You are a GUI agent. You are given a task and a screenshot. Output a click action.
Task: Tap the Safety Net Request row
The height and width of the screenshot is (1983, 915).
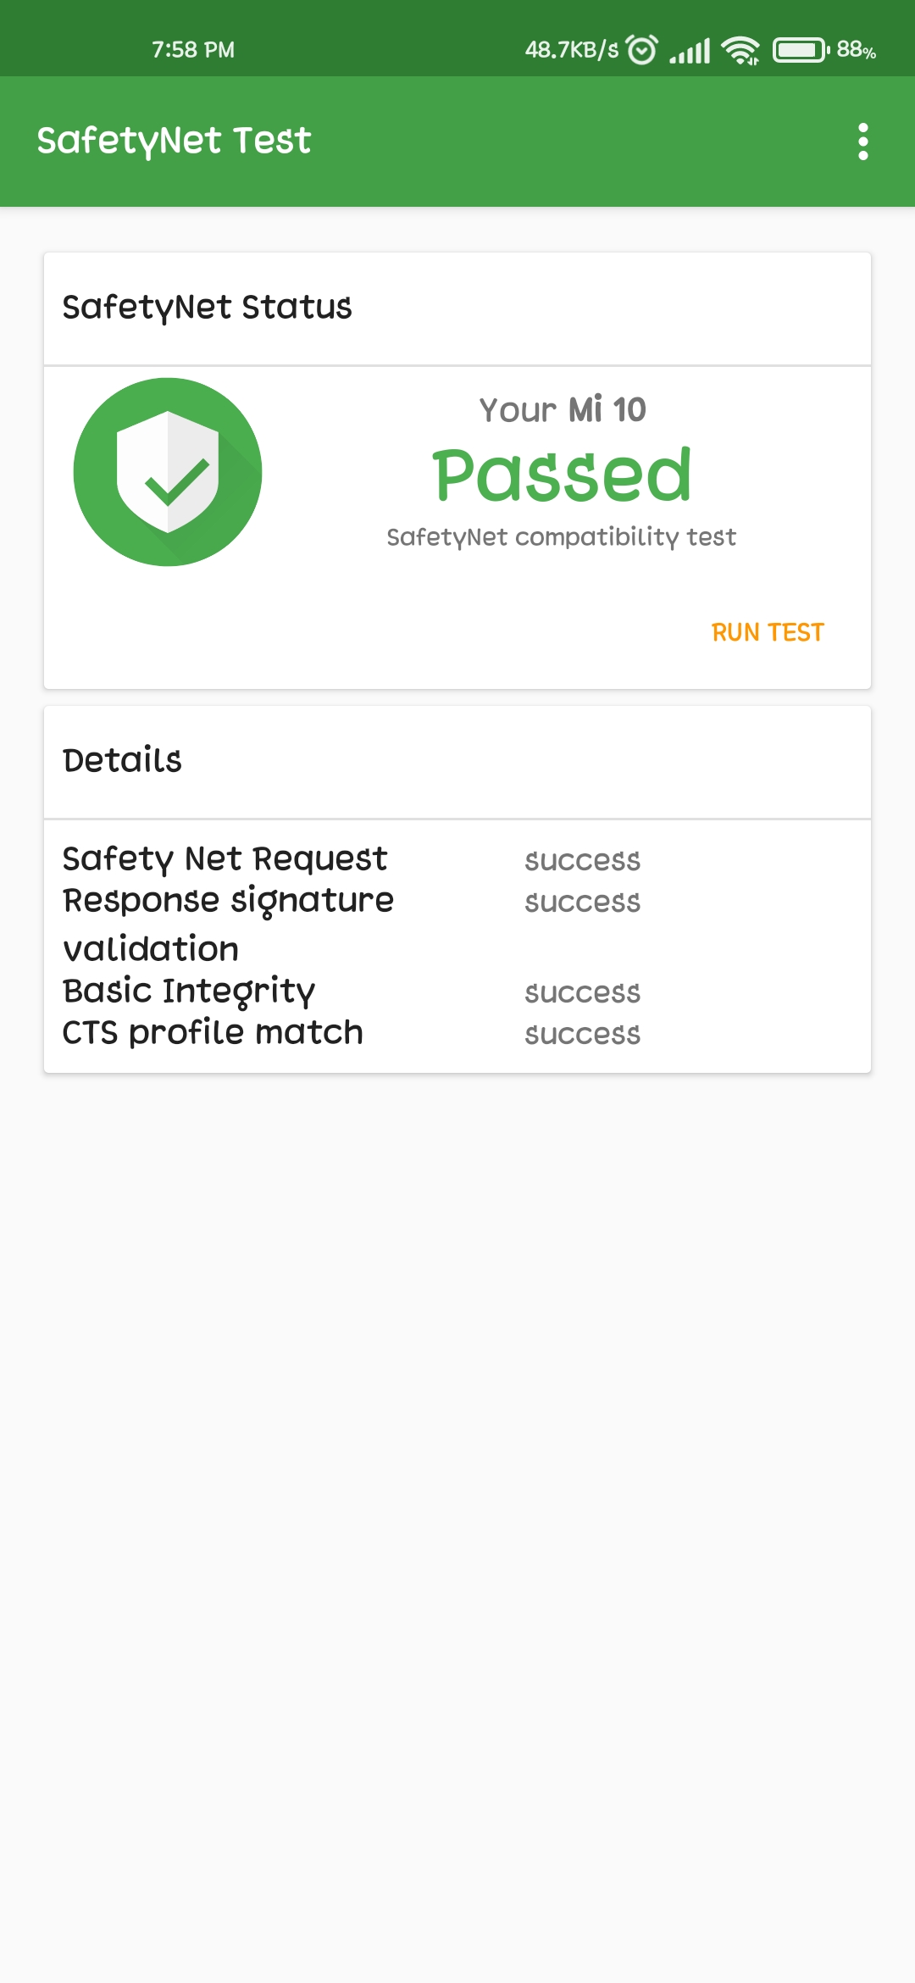(x=457, y=859)
